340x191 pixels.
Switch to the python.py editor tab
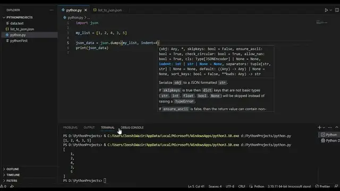[74, 10]
